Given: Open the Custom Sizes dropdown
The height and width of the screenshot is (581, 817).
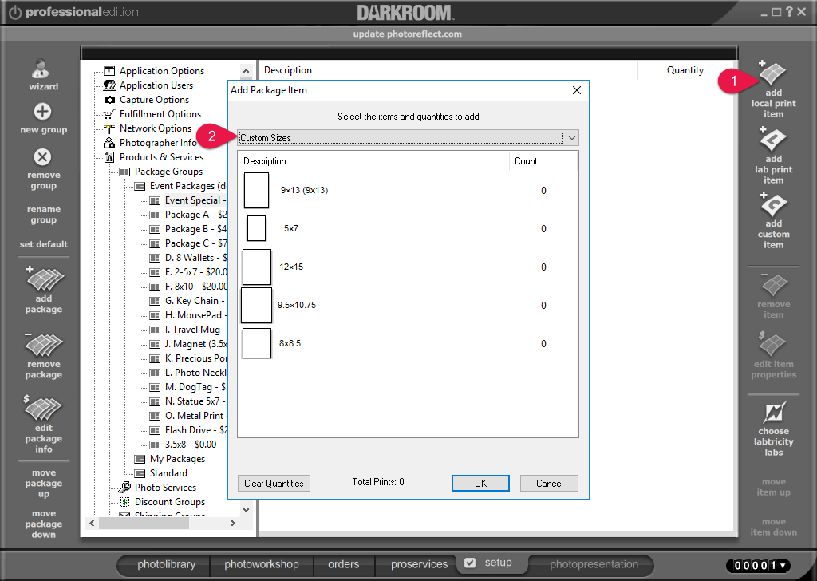Looking at the screenshot, I should pos(571,138).
